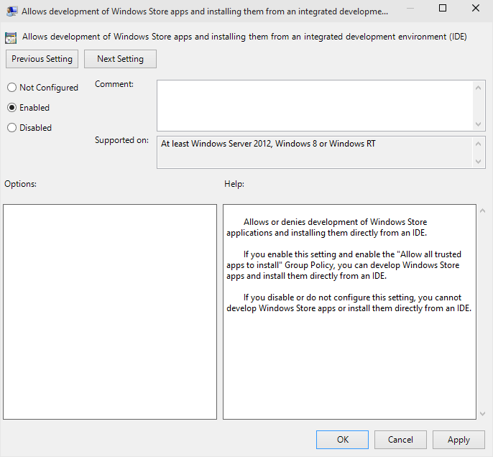Image resolution: width=493 pixels, height=457 pixels.
Task: Click the Help paragraph 'If you enable this setting'
Action: (x=344, y=265)
